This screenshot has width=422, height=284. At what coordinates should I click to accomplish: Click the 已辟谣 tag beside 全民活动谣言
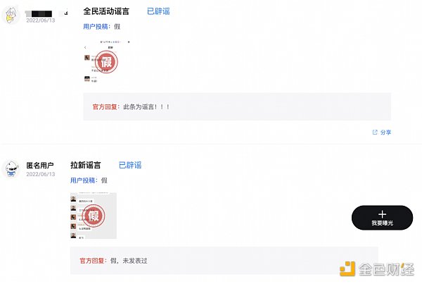[x=158, y=11]
